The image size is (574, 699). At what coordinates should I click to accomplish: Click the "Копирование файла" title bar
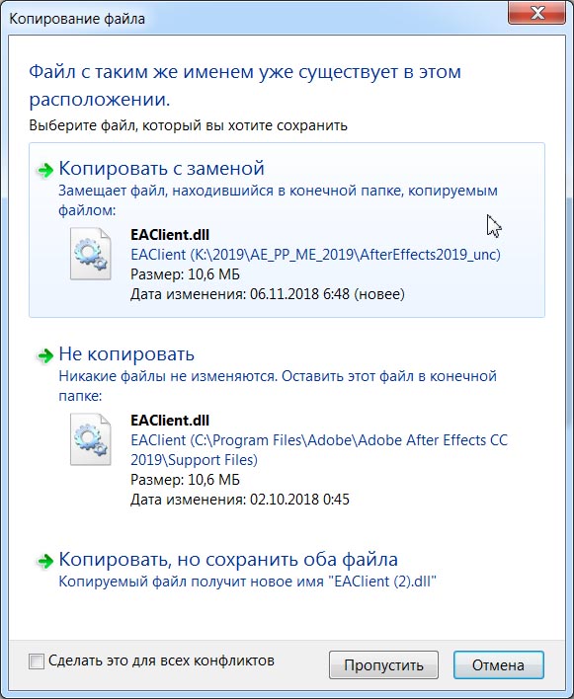254,19
